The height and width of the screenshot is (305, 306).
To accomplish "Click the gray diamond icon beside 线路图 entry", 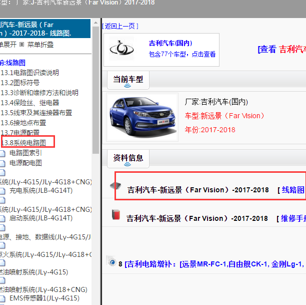I will point(115,186).
